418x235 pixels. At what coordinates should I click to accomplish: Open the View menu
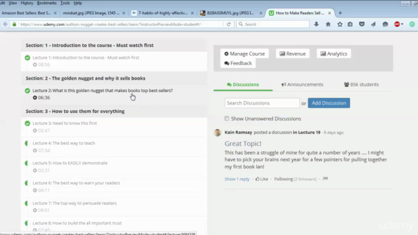pos(12,3)
